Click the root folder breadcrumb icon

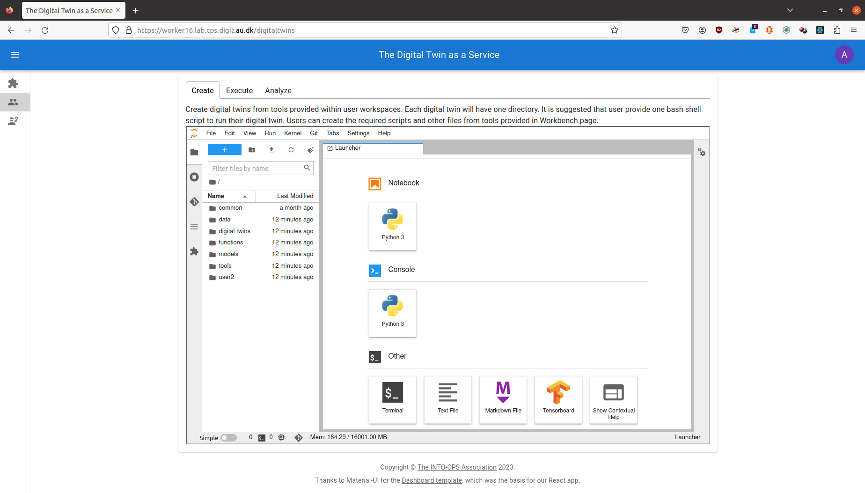(213, 182)
